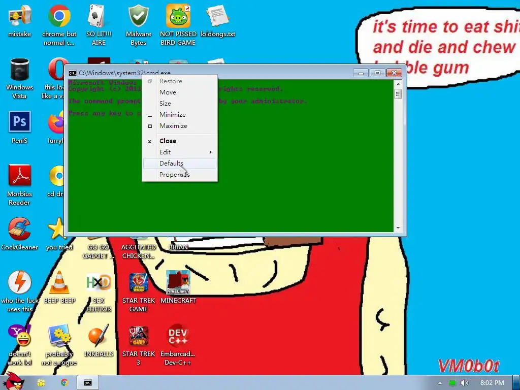Open the 'probably not a rogue' icon
The height and width of the screenshot is (390, 520).
[x=59, y=345]
